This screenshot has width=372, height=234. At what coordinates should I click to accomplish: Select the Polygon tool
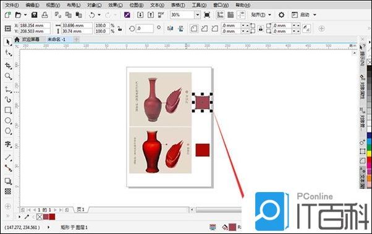point(8,131)
